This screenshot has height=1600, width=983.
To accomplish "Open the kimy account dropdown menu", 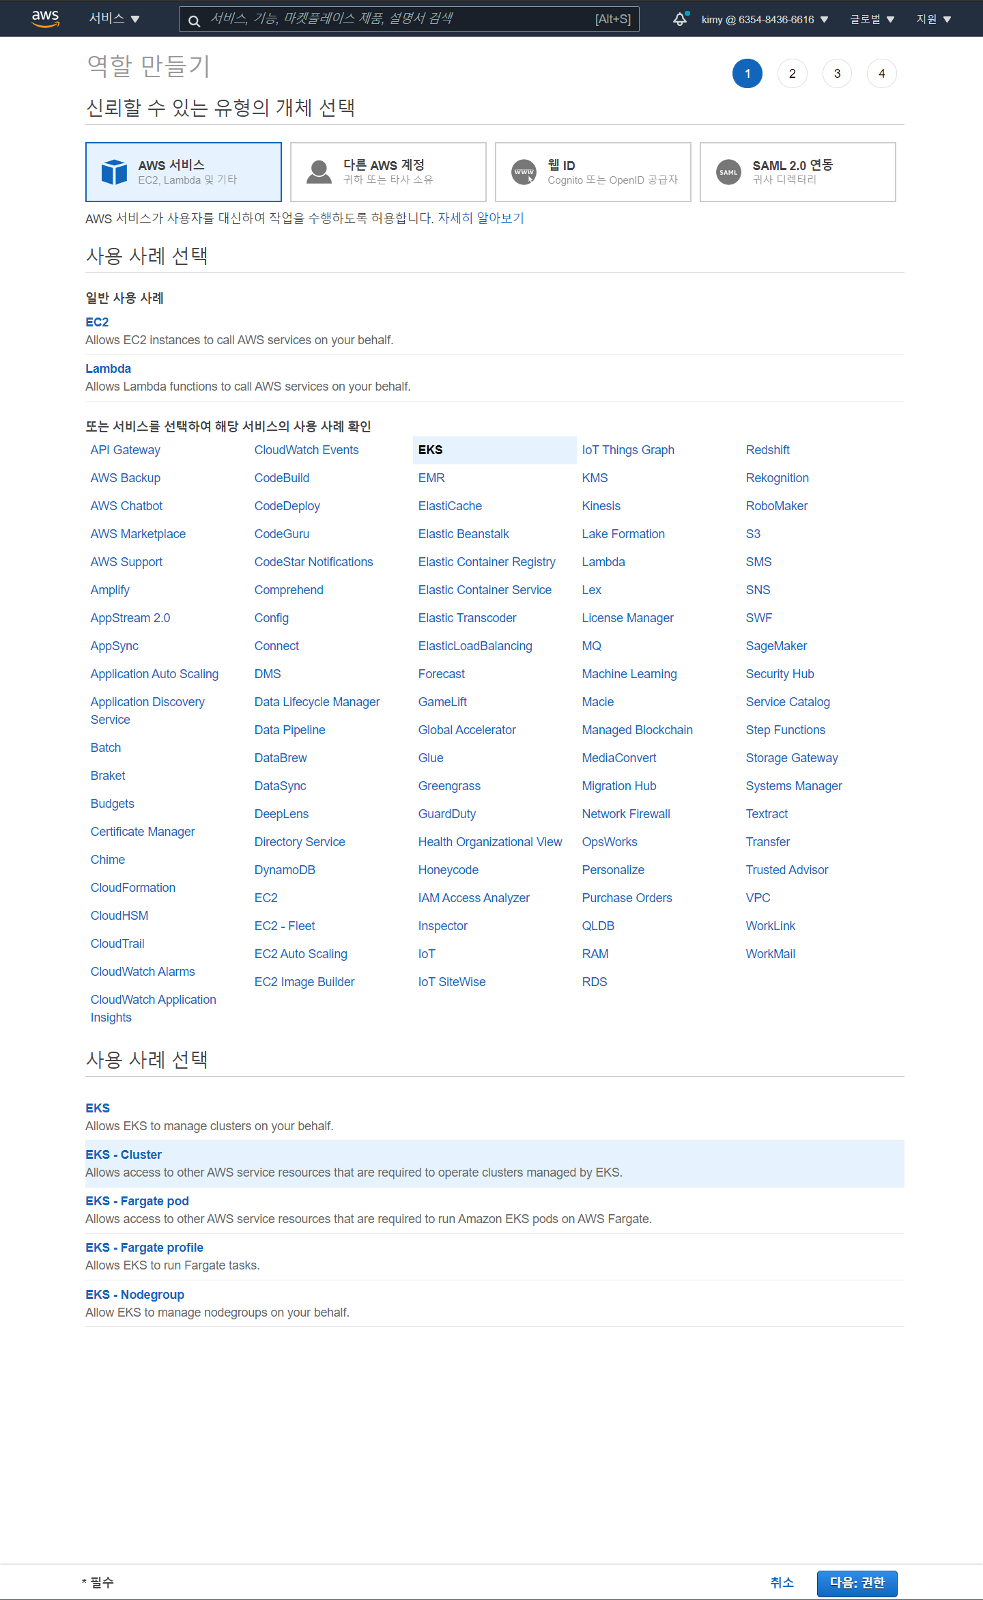I will pyautogui.click(x=765, y=19).
